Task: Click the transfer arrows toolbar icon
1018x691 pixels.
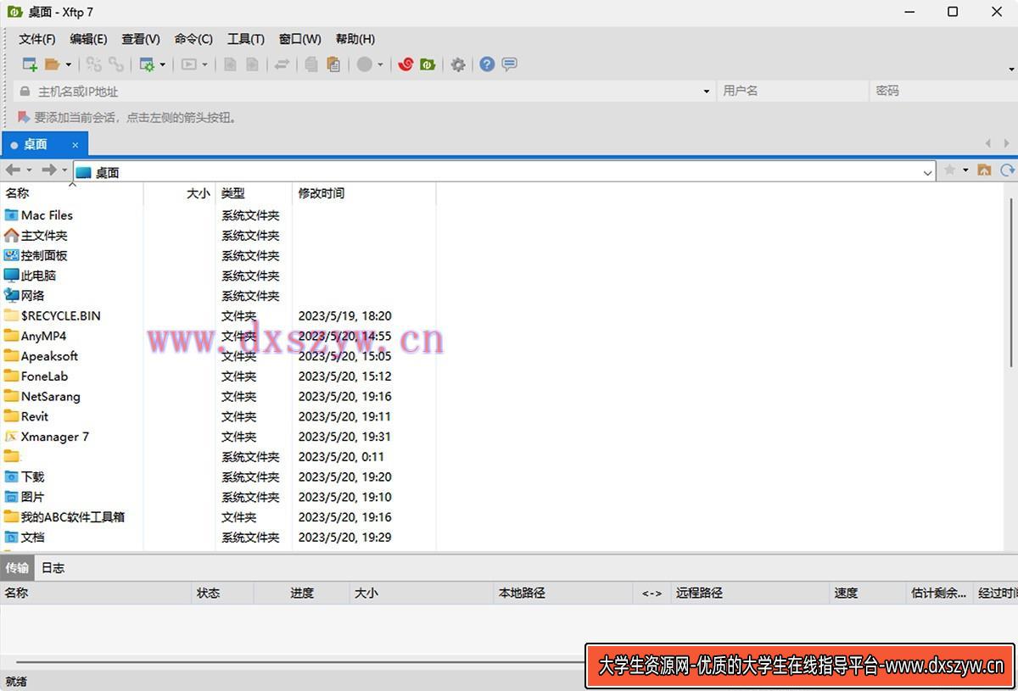Action: (282, 64)
